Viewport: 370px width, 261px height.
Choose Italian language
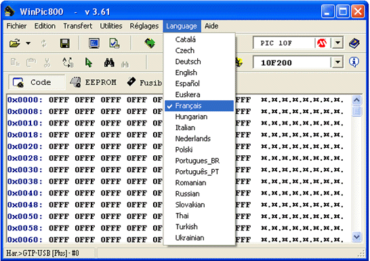coord(199,127)
